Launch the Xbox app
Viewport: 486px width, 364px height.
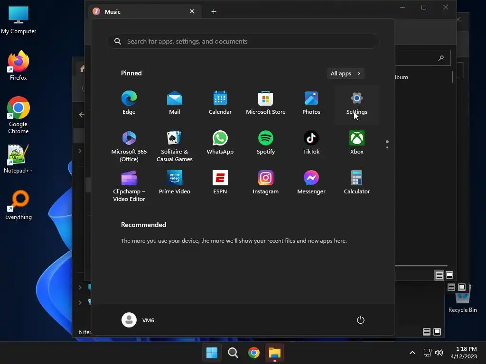pos(357,143)
